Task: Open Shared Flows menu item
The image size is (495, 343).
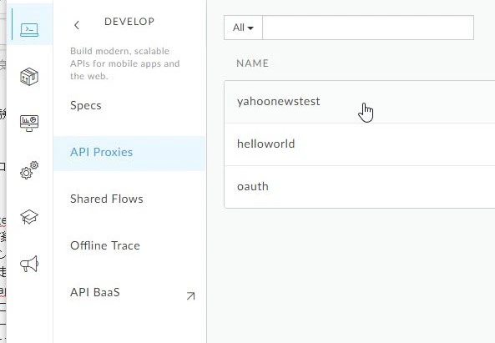Action: coord(107,199)
